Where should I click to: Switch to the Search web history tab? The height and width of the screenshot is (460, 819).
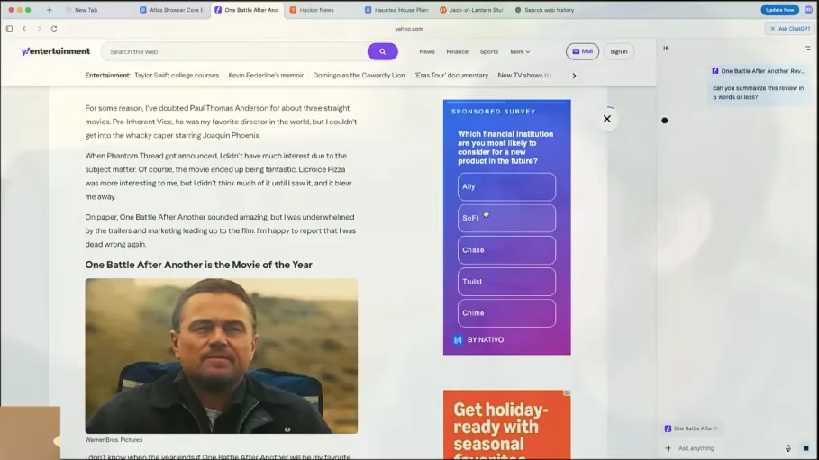tap(548, 10)
